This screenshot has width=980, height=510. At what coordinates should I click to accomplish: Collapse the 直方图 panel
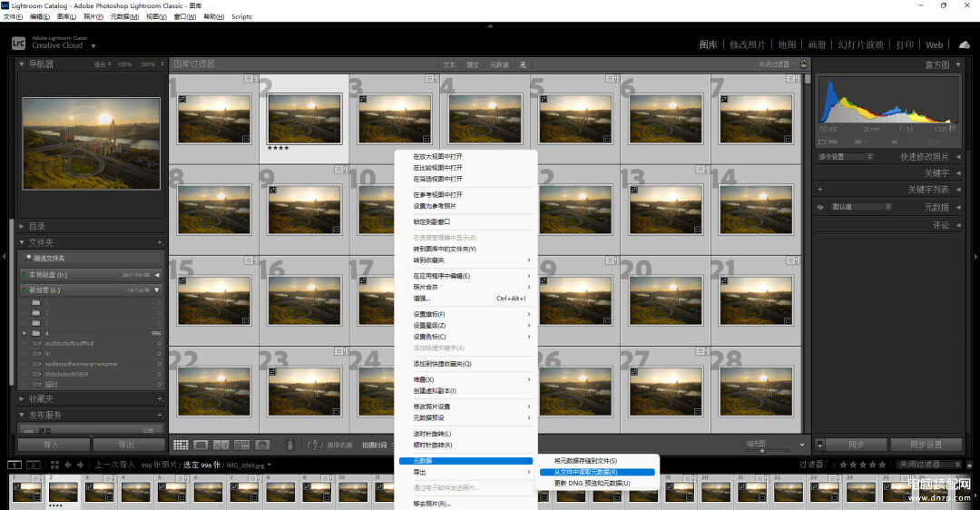(958, 64)
